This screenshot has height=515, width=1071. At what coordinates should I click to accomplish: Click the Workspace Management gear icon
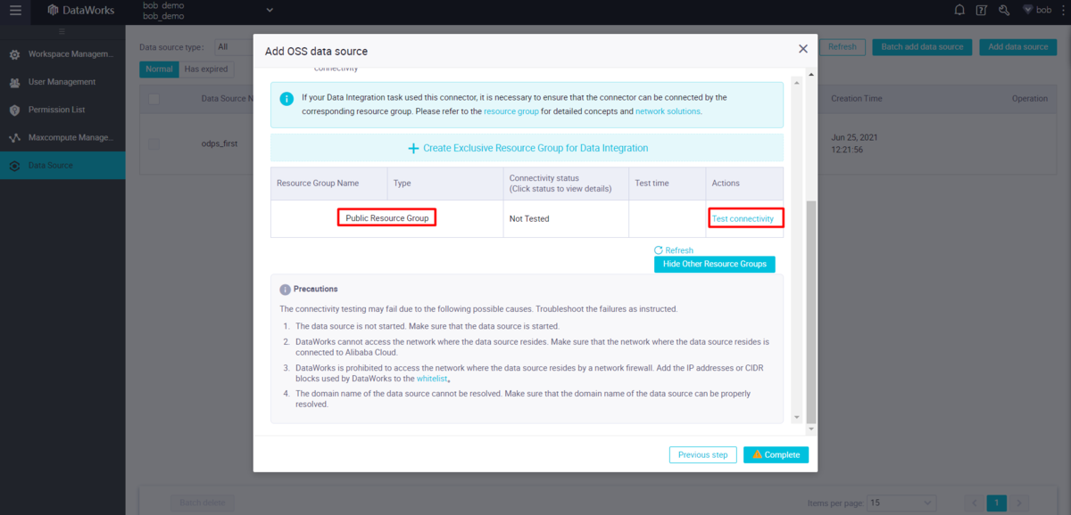click(x=14, y=54)
